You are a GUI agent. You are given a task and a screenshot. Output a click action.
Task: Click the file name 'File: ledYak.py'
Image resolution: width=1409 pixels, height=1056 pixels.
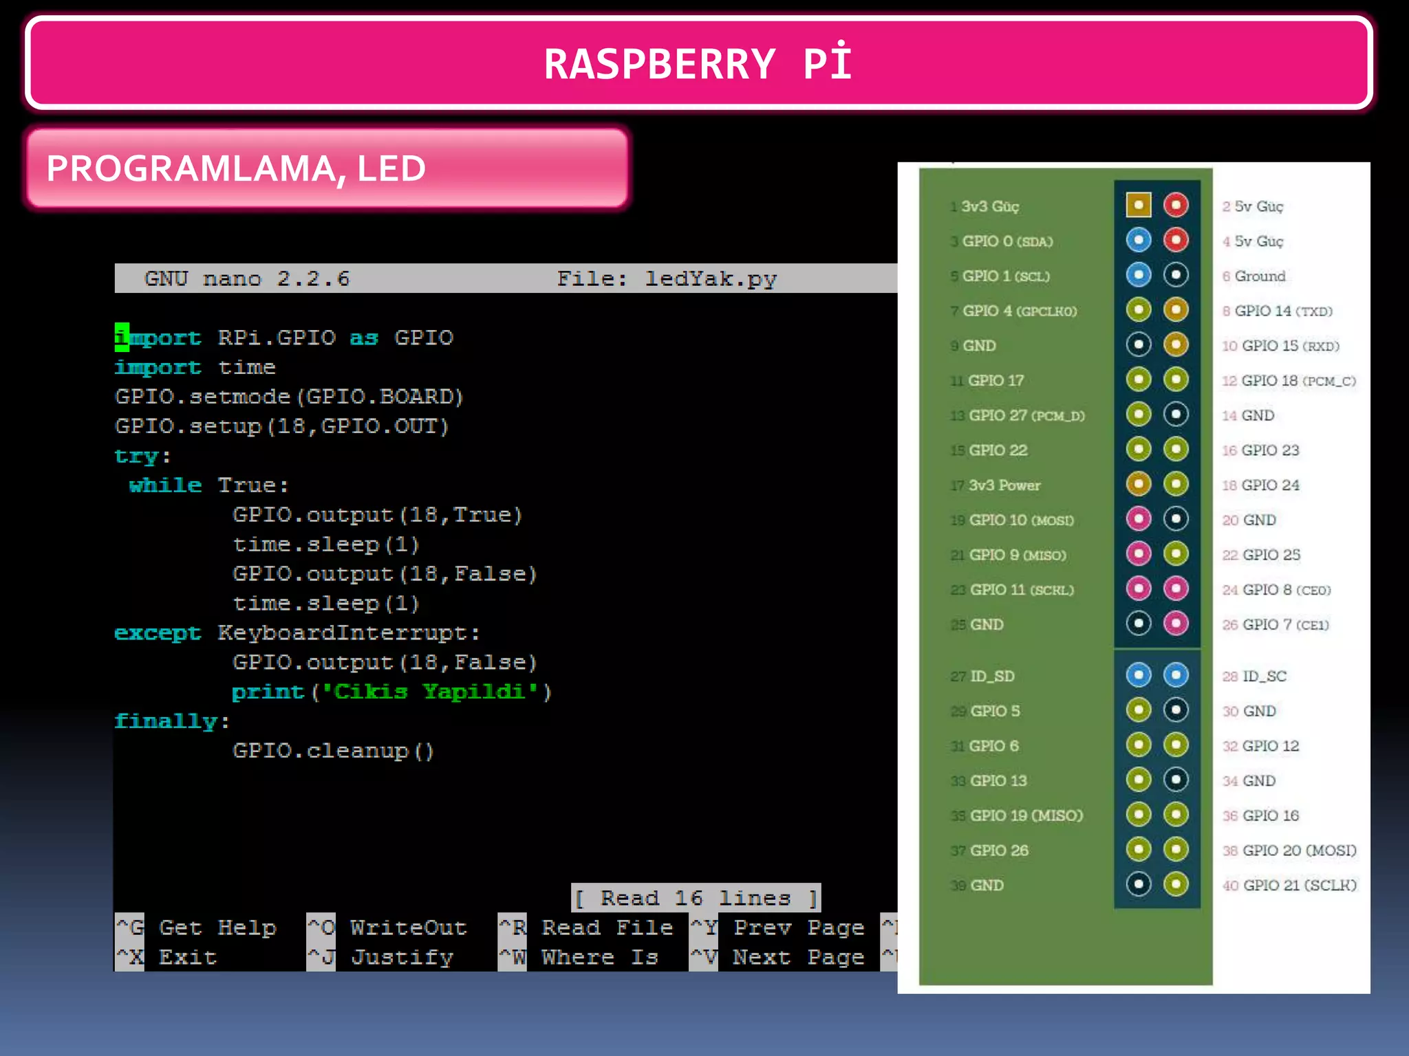pyautogui.click(x=667, y=278)
